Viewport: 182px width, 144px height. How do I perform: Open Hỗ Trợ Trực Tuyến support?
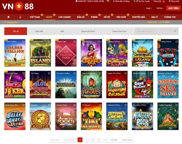coord(142,1)
